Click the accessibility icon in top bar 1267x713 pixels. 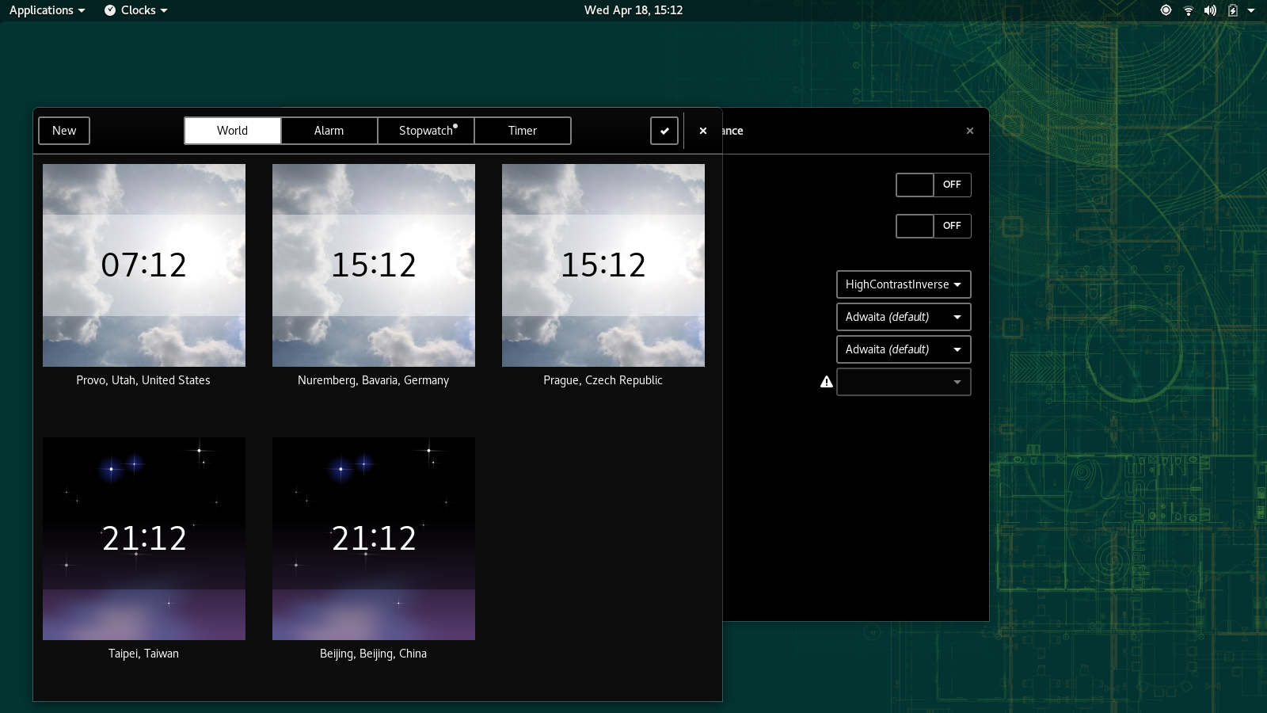tap(1166, 10)
